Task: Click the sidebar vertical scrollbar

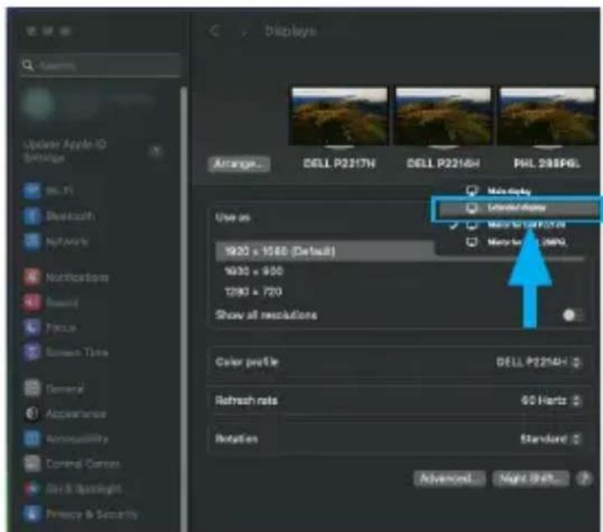Action: (x=184, y=307)
